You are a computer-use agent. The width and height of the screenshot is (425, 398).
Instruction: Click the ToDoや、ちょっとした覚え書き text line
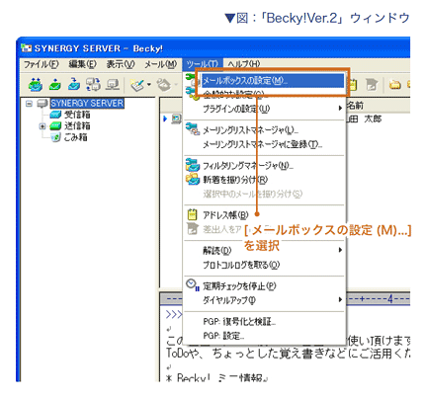point(288,354)
